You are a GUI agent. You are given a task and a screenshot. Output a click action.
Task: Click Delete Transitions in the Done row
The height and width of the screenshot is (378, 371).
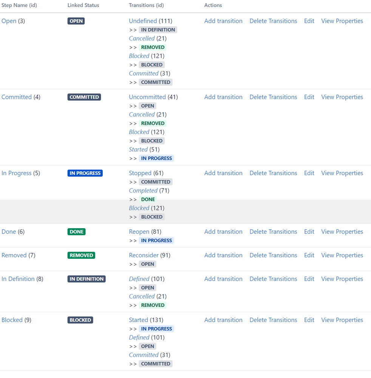273,231
